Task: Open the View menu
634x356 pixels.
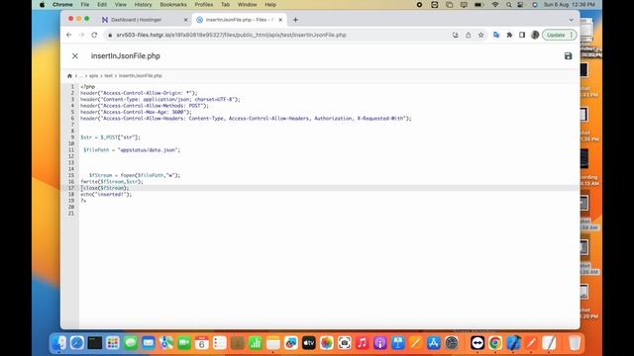Action: [121, 4]
